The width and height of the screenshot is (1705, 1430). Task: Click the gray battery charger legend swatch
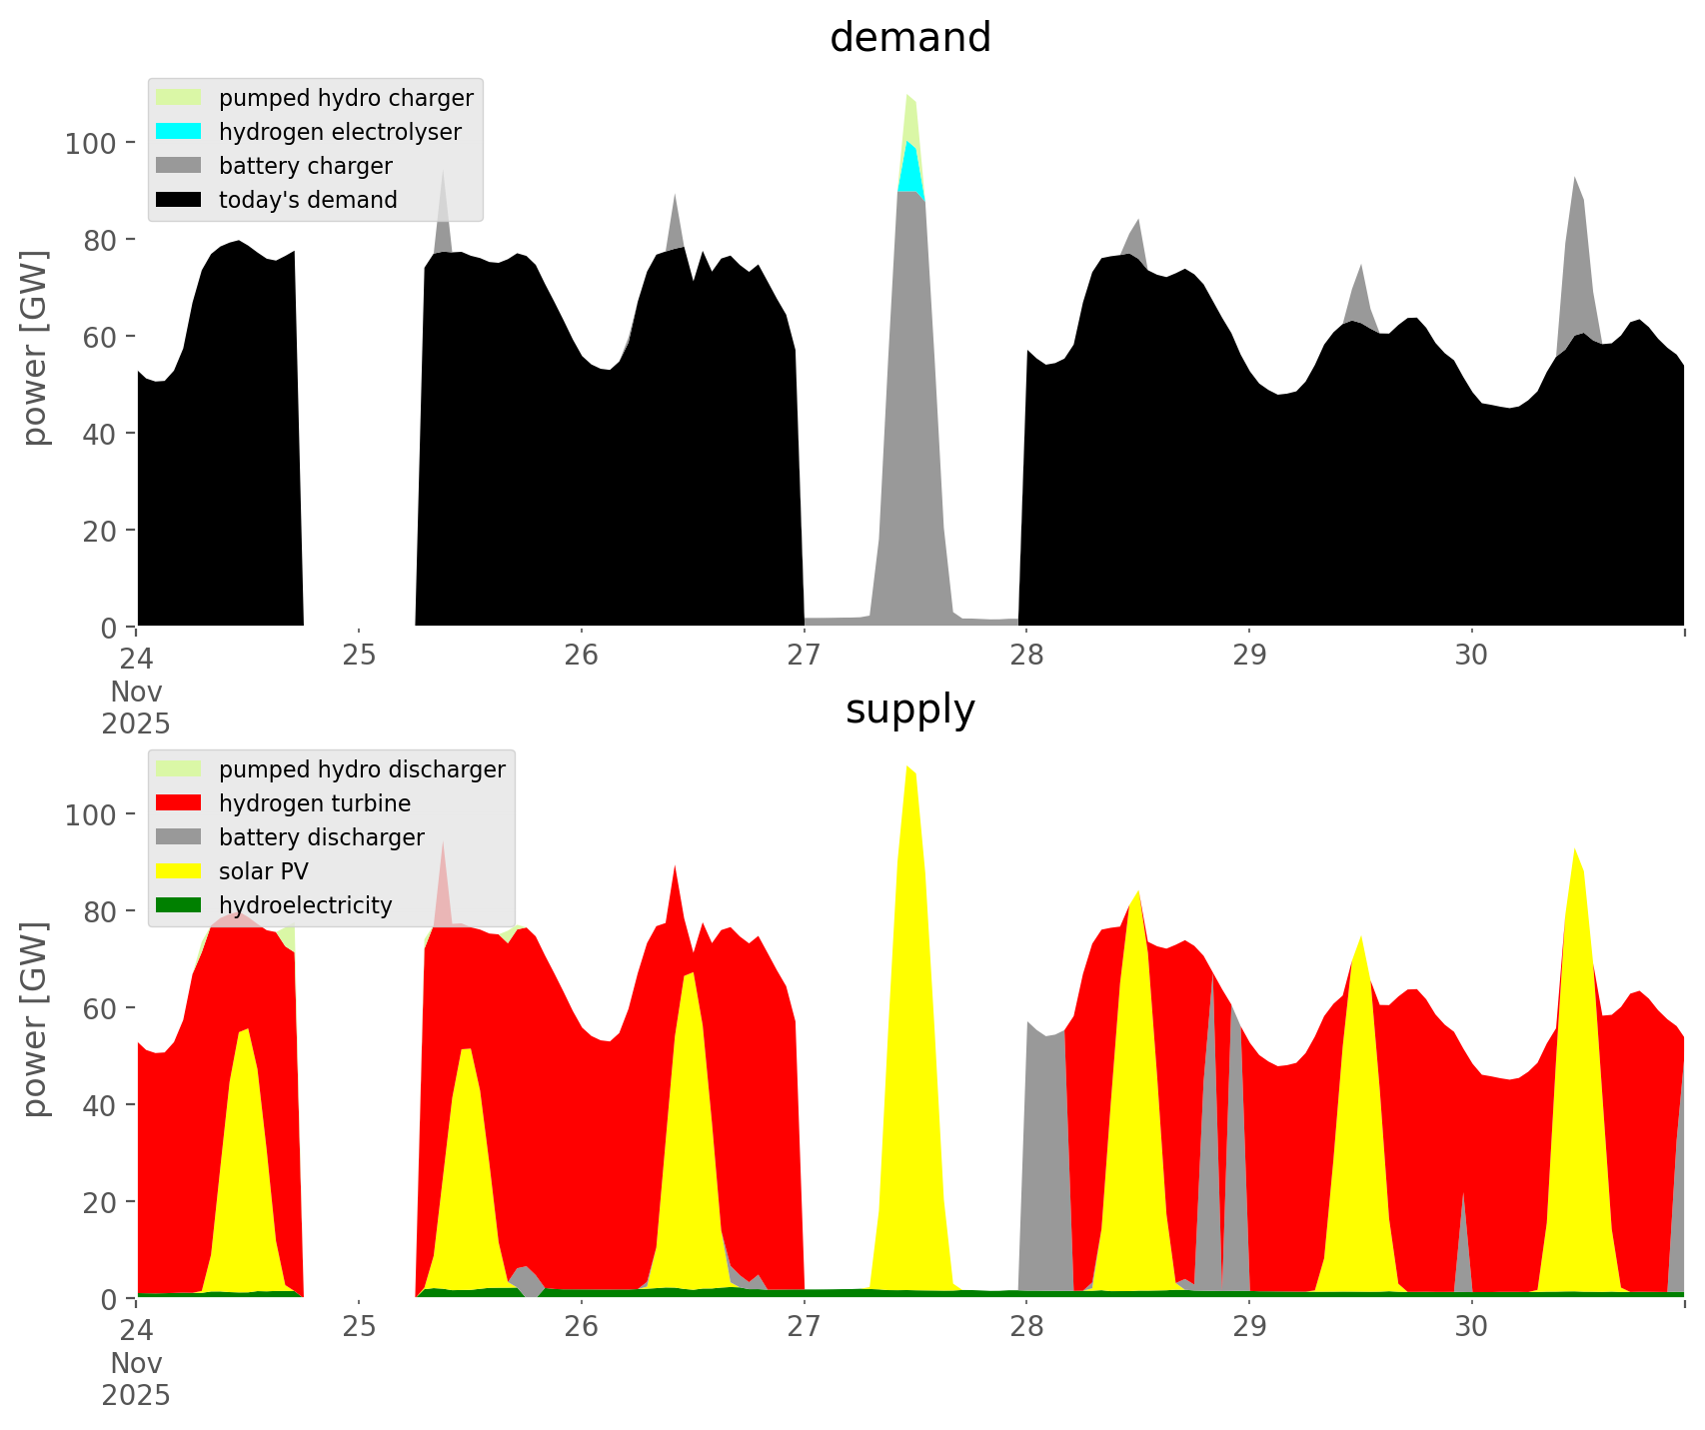tap(179, 166)
